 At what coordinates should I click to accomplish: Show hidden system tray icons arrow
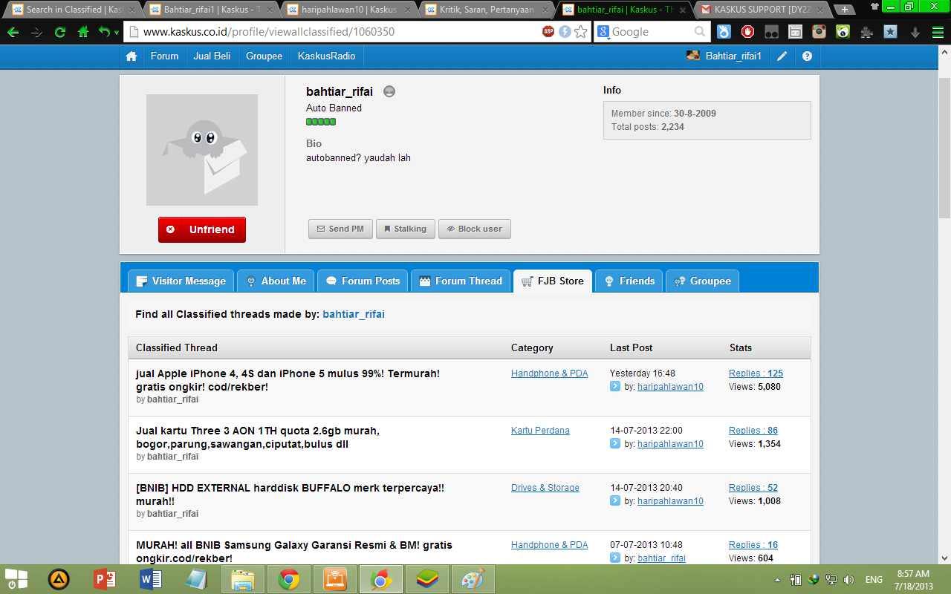[x=777, y=580]
